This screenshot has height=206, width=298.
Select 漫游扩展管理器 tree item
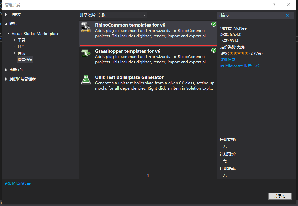[x=22, y=79]
